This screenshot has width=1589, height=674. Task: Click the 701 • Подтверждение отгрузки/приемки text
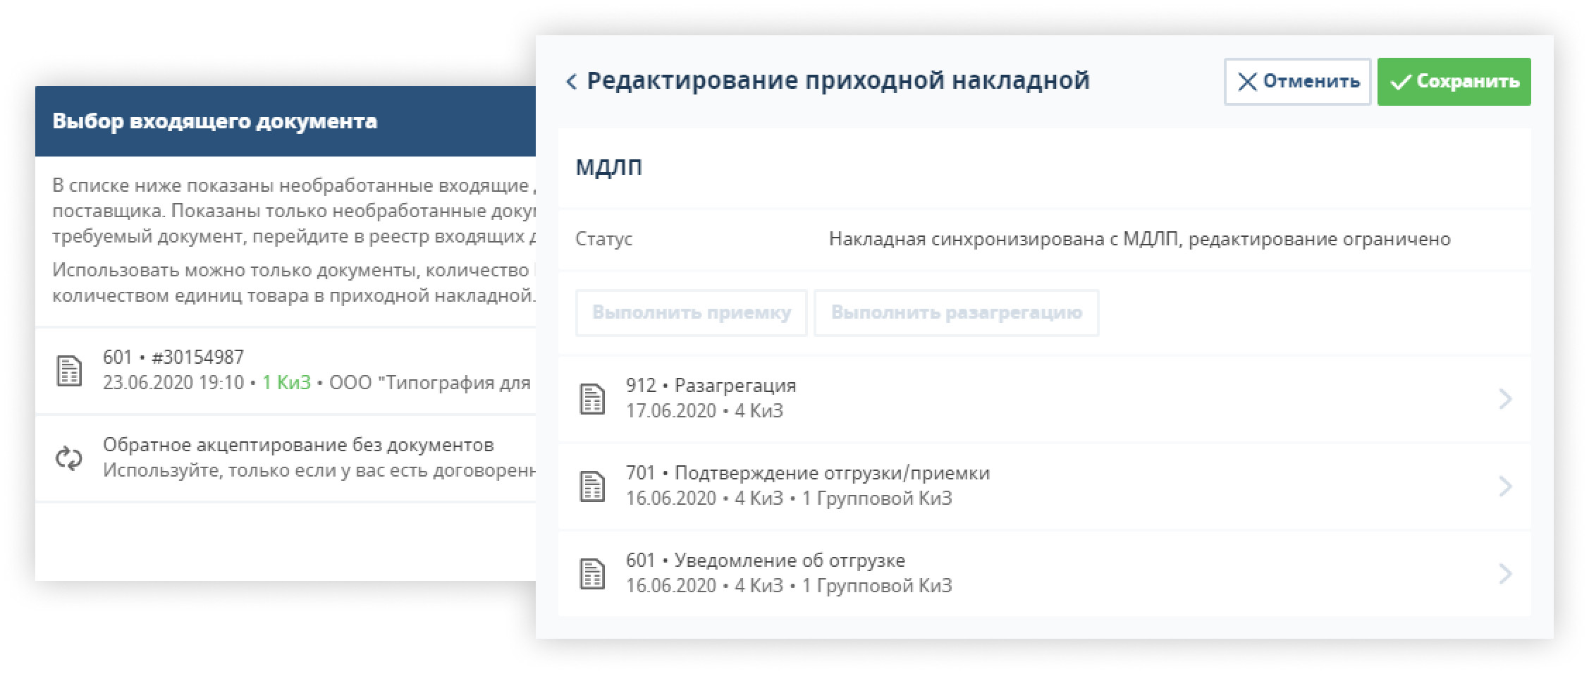pos(808,473)
